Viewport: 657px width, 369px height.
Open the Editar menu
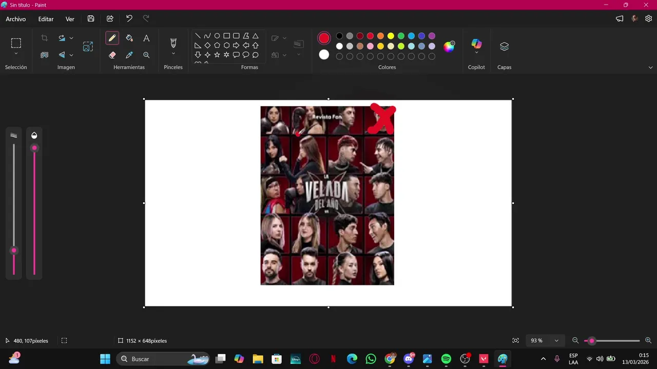46,19
